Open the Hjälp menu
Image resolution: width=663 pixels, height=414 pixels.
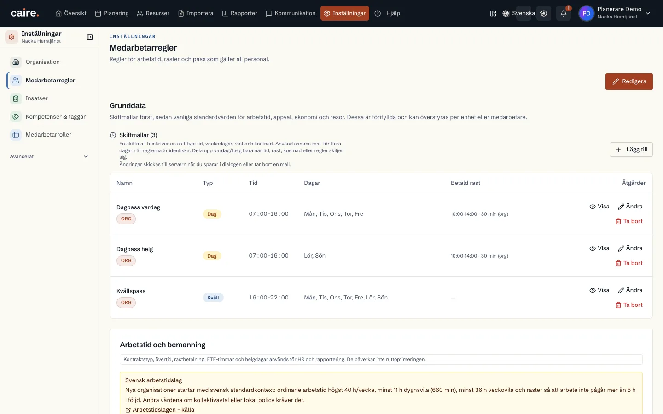click(387, 13)
